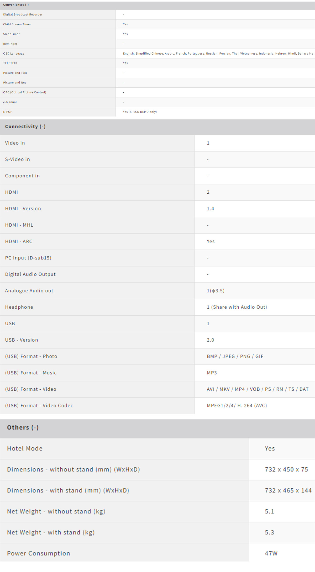The width and height of the screenshot is (315, 572).
Task: Click the E-POP value text
Action: tap(140, 112)
